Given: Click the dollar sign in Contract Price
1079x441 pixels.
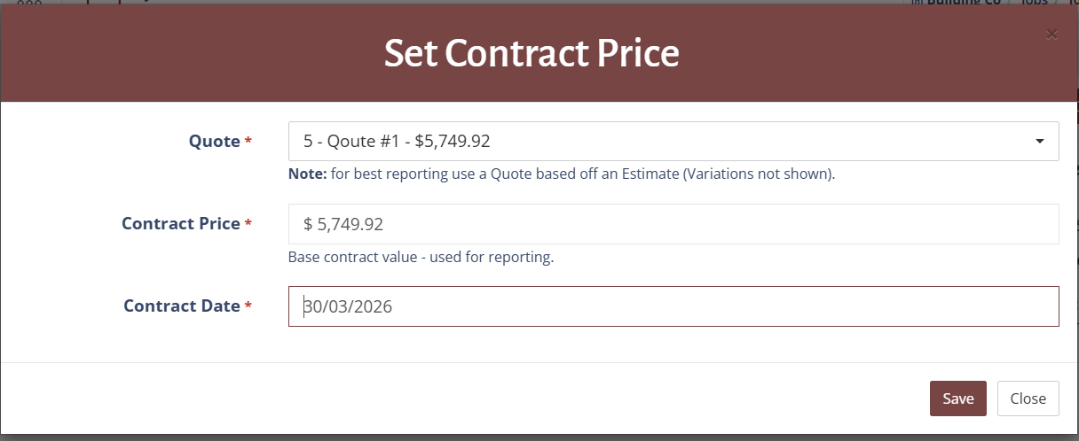Looking at the screenshot, I should [308, 225].
